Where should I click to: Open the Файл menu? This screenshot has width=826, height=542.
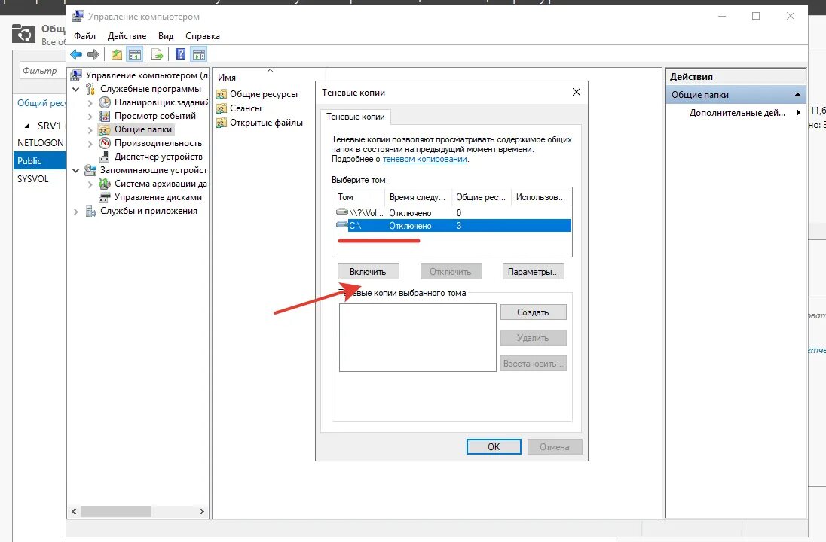[85, 36]
